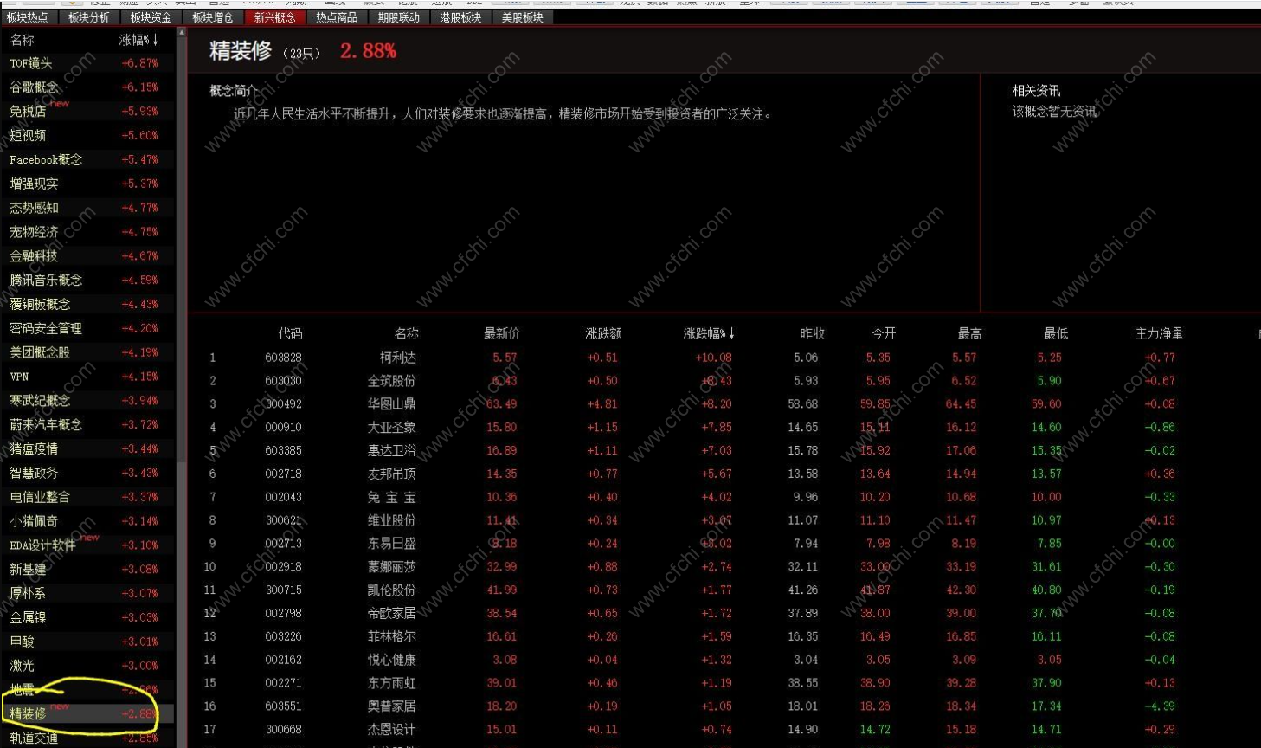The width and height of the screenshot is (1261, 748).
Task: Switch to 板块资金 tab
Action: (151, 17)
